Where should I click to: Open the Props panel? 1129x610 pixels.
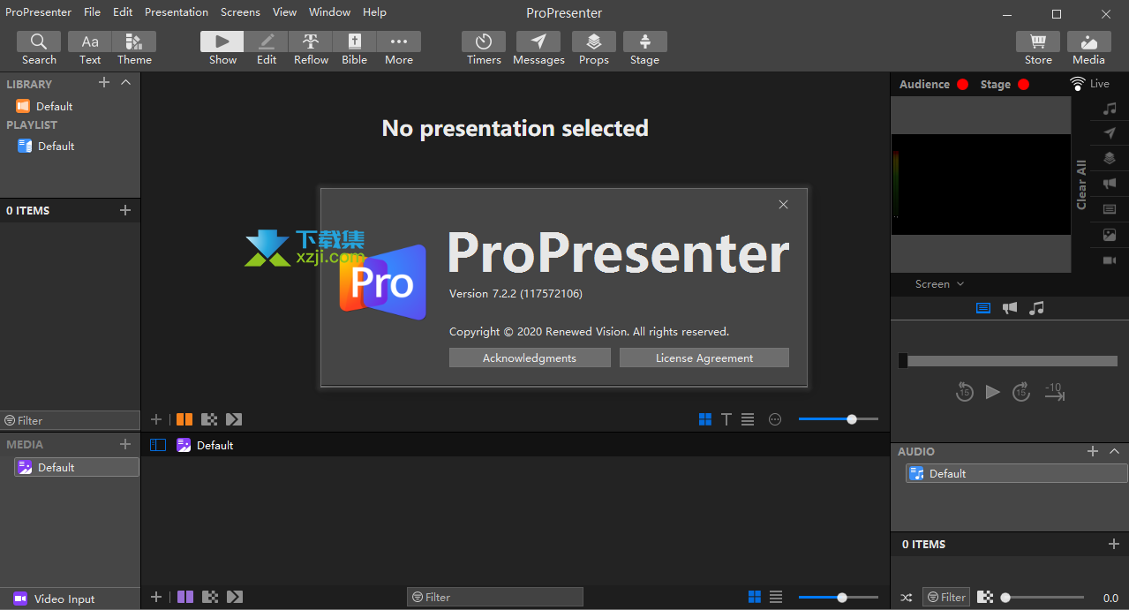coord(594,49)
